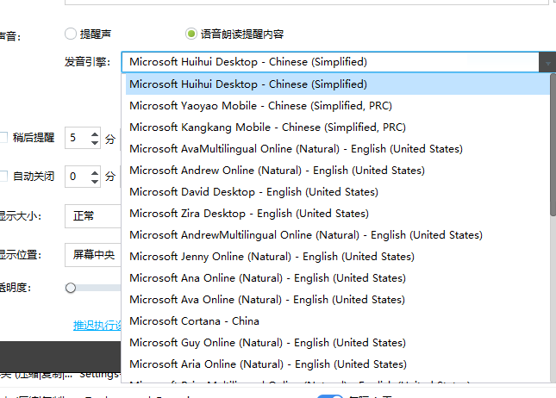The height and width of the screenshot is (398, 556).
Task: Open the 推迟执行 link
Action: 97,326
